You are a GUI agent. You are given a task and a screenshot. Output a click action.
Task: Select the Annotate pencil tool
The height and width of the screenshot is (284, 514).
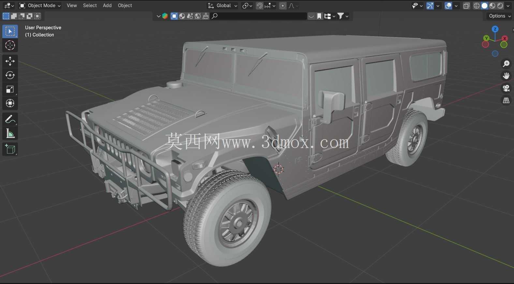[x=10, y=119]
